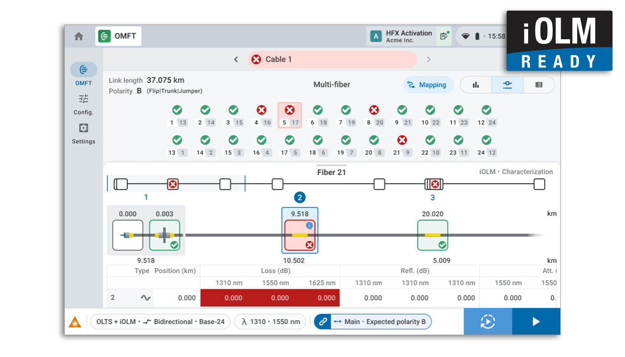
Task: Select the failed element at 9.518 km
Action: click(x=300, y=235)
